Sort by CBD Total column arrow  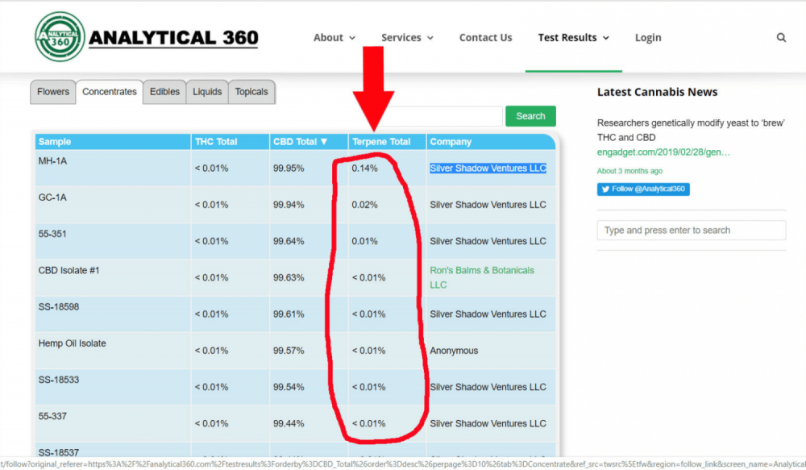coord(324,141)
